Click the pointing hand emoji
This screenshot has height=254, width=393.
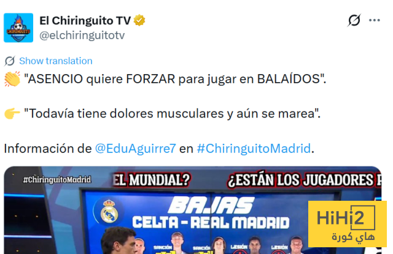(x=12, y=114)
